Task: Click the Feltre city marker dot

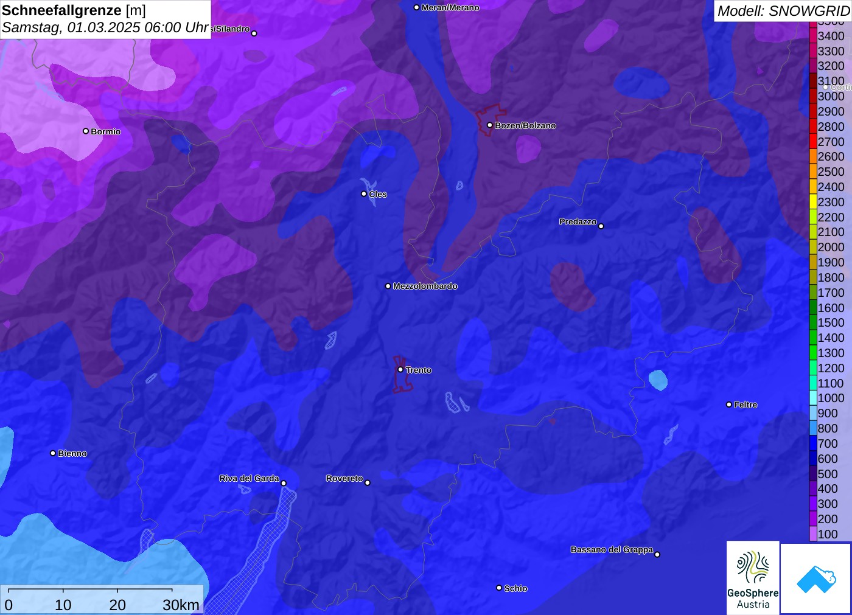Action: [x=729, y=405]
